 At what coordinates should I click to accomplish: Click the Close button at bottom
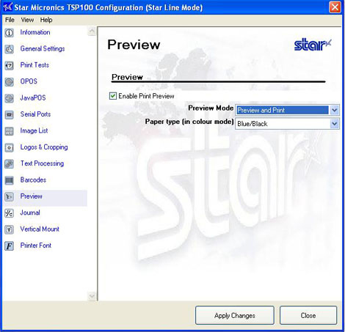308,315
